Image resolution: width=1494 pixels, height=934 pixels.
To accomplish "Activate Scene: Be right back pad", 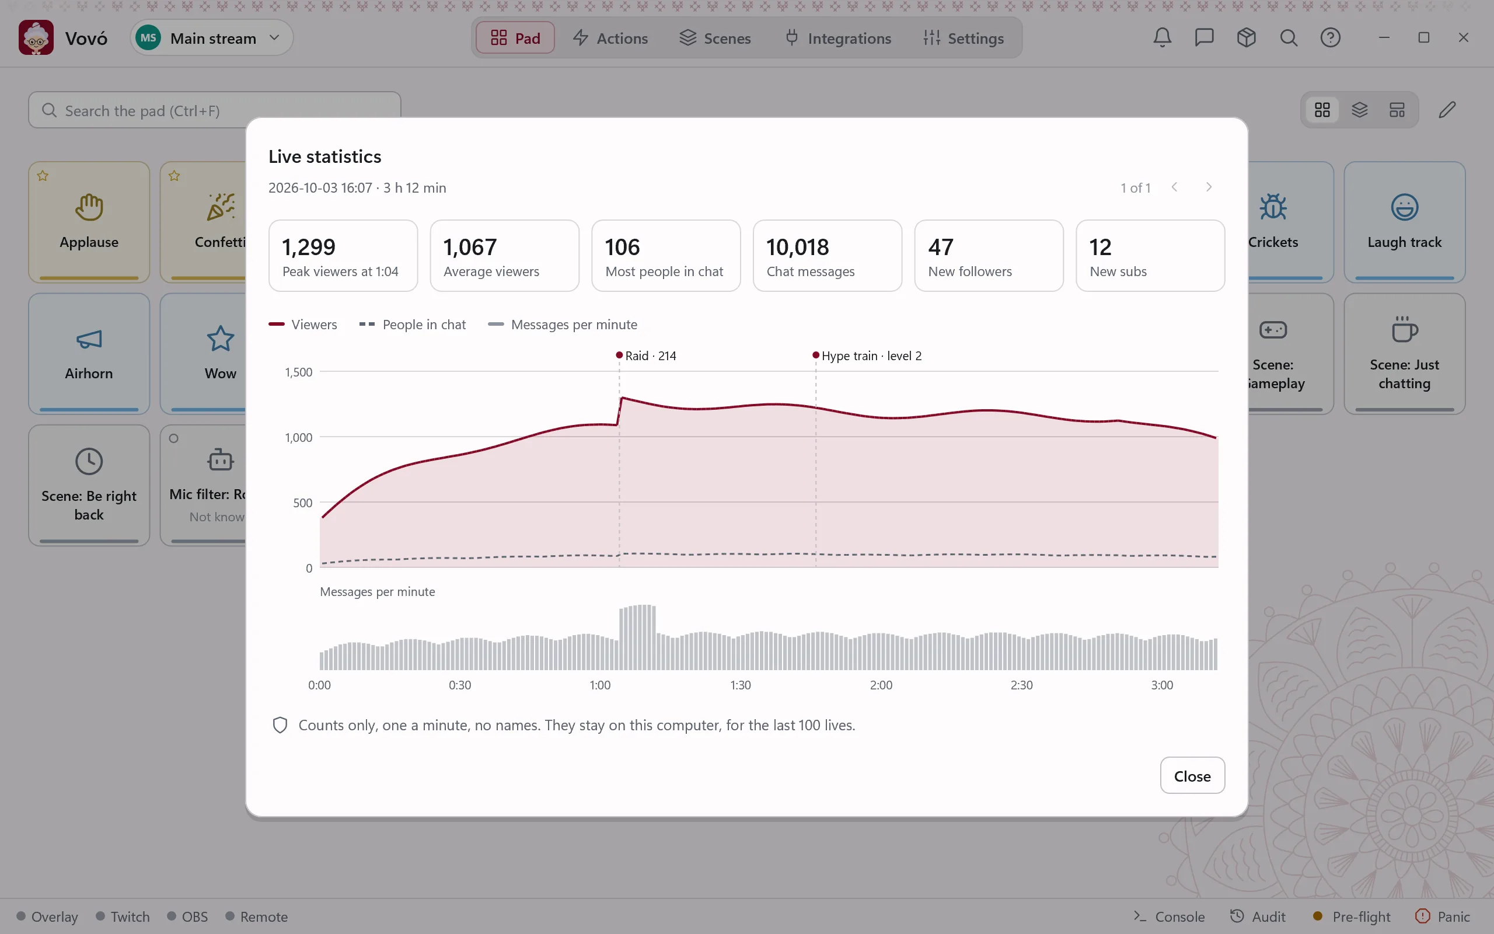I will point(89,485).
